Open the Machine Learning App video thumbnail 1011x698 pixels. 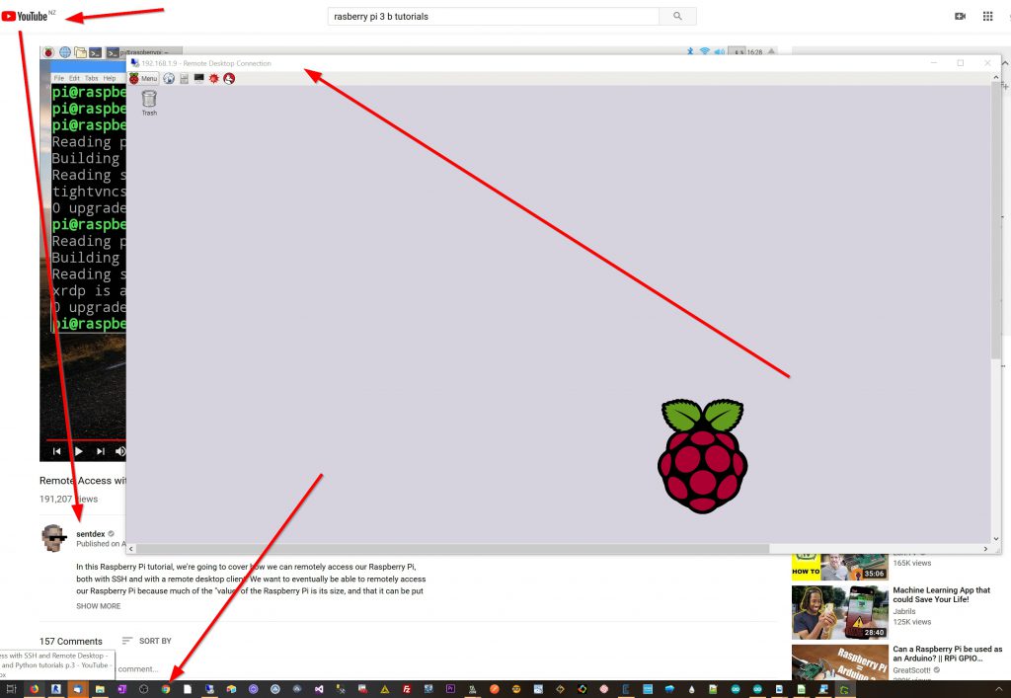coord(825,612)
